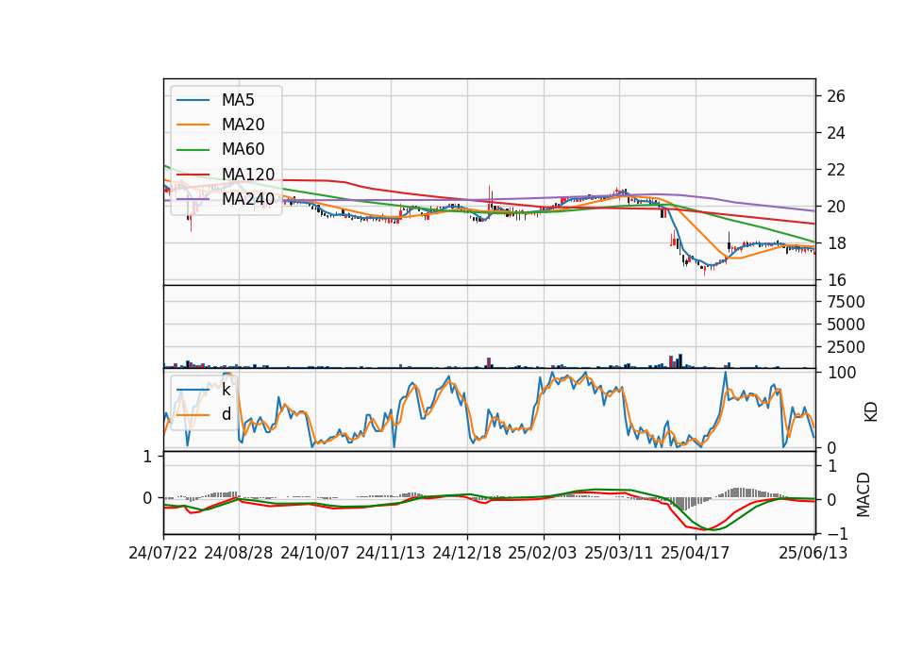Image resolution: width=906 pixels, height=651 pixels.
Task: Click the red MA120 legend line sample
Action: (x=193, y=175)
